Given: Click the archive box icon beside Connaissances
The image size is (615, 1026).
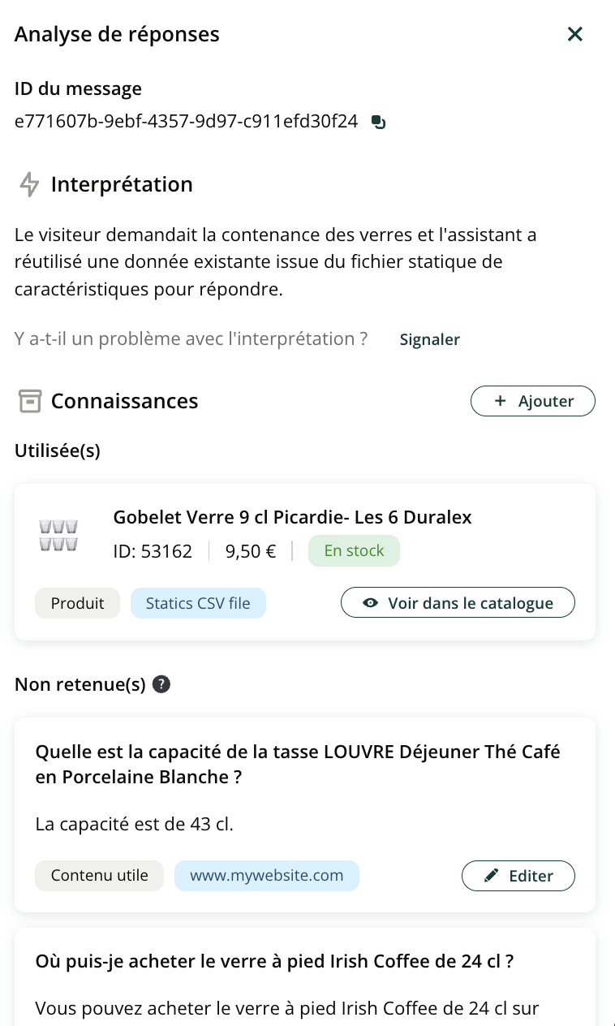Looking at the screenshot, I should 30,401.
